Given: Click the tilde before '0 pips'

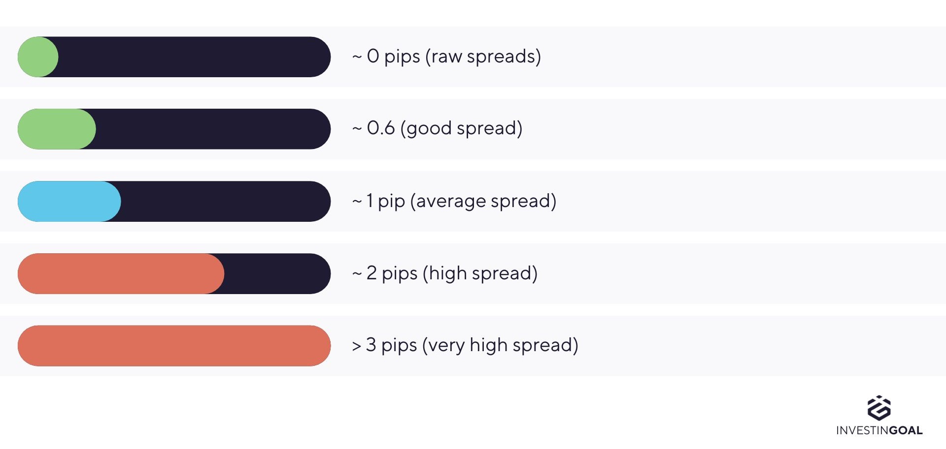Looking at the screenshot, I should pyautogui.click(x=357, y=58).
